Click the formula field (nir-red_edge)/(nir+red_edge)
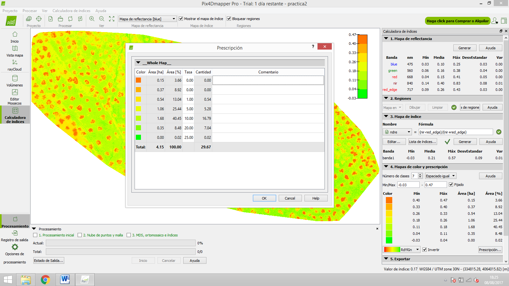This screenshot has height=286, width=509. point(456,132)
